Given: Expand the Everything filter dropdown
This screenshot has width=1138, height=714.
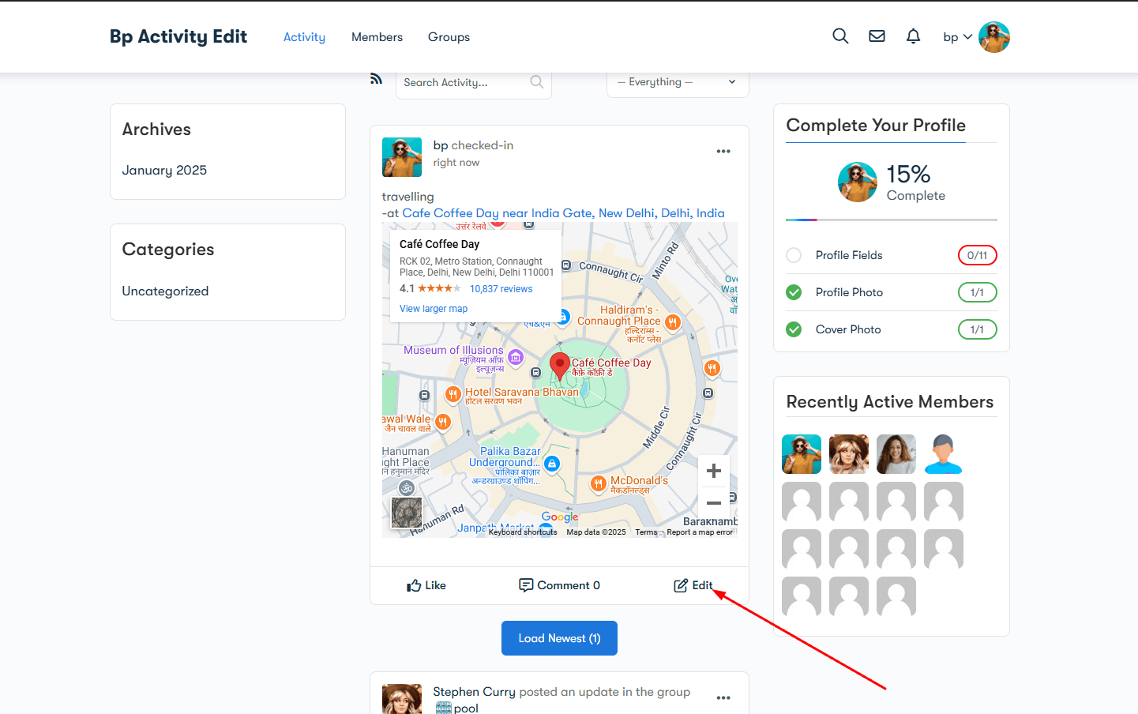Looking at the screenshot, I should click(677, 82).
